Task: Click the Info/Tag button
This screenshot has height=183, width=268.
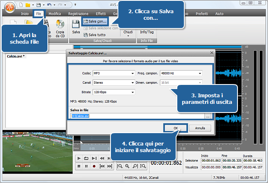Action: tap(147, 32)
